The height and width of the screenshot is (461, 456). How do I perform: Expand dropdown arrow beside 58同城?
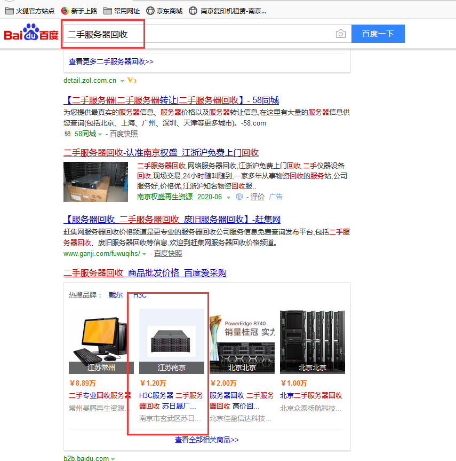click(x=100, y=135)
